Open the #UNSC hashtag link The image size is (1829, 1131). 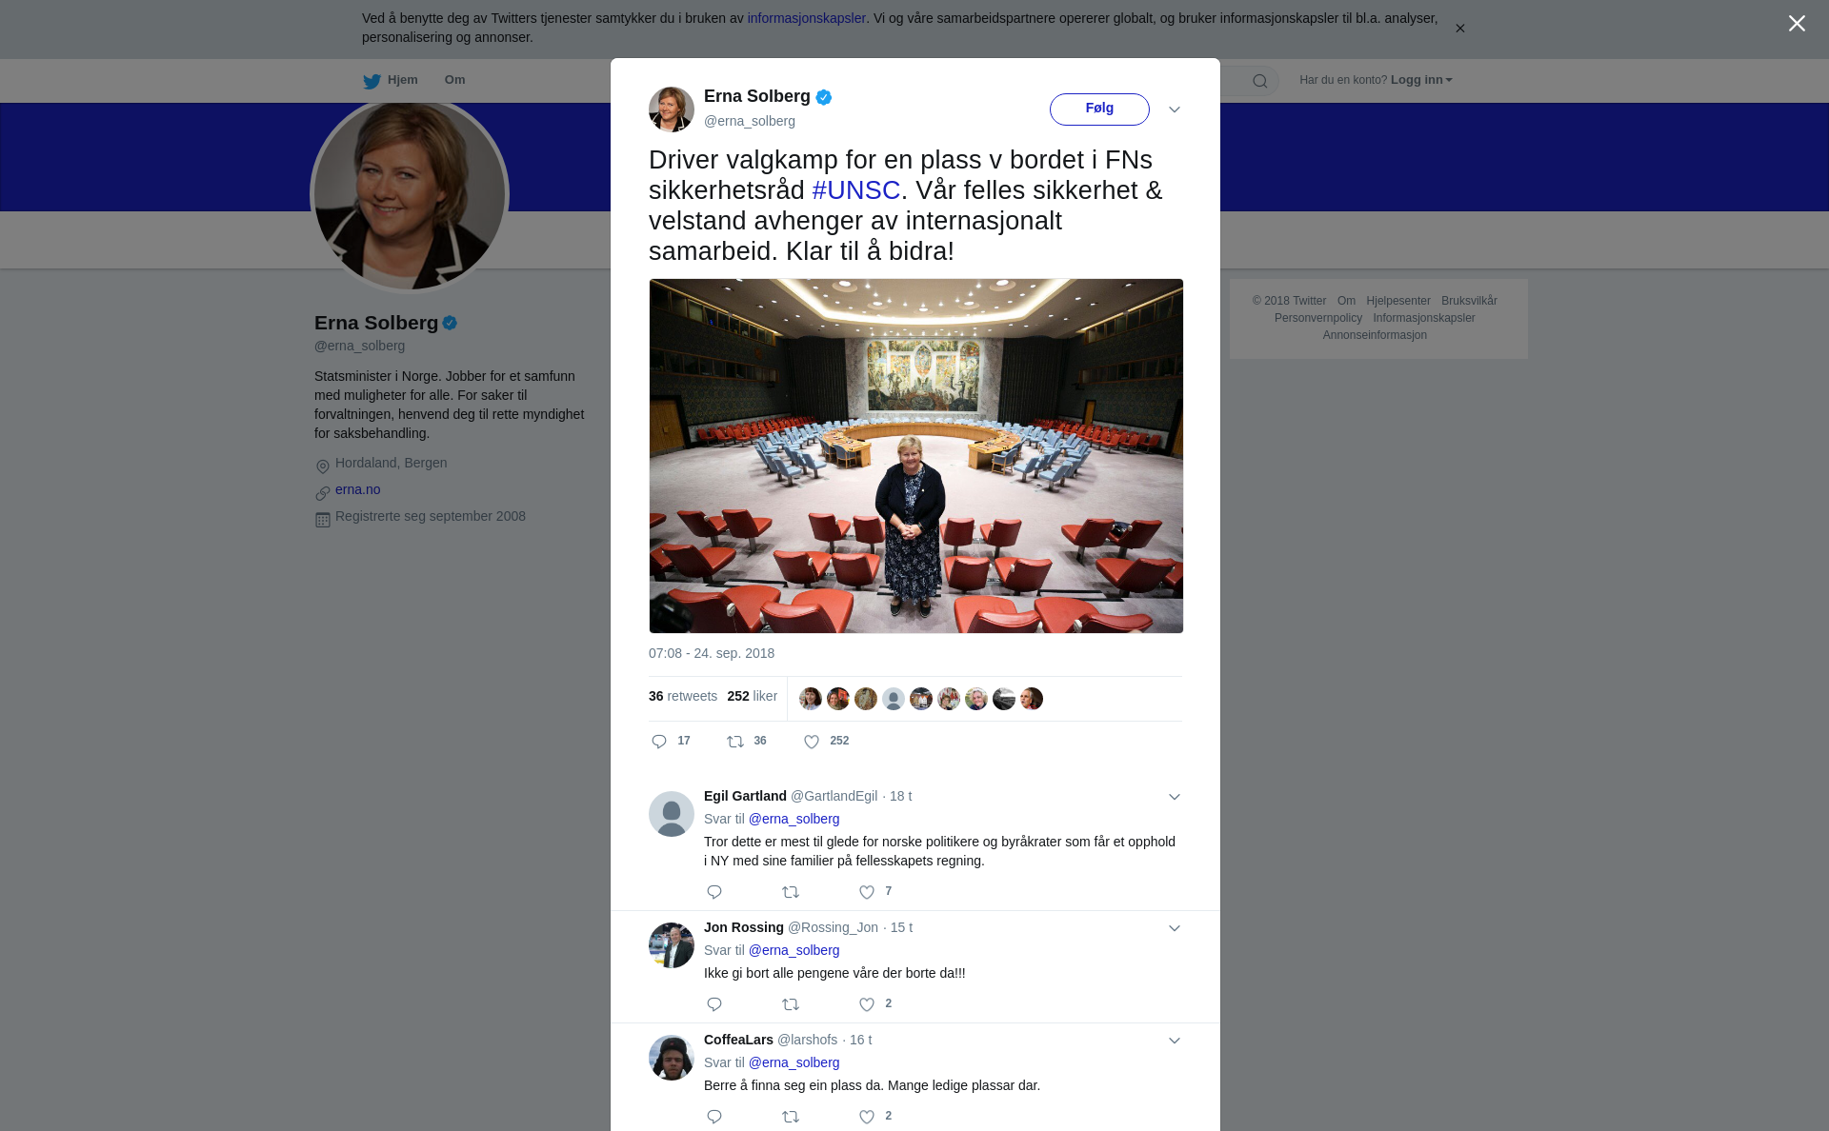pyautogui.click(x=855, y=190)
